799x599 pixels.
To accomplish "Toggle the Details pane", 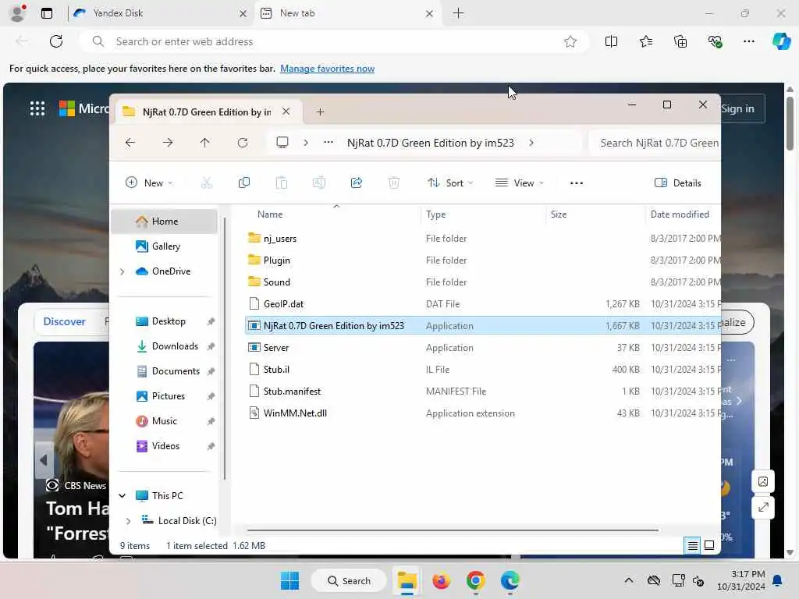I will tap(678, 183).
